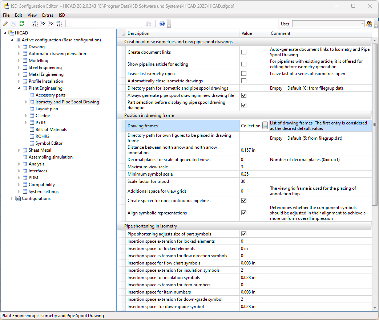Click the collapse tree levels toolbar icon
This screenshot has height=320, width=379.
coord(35,24)
